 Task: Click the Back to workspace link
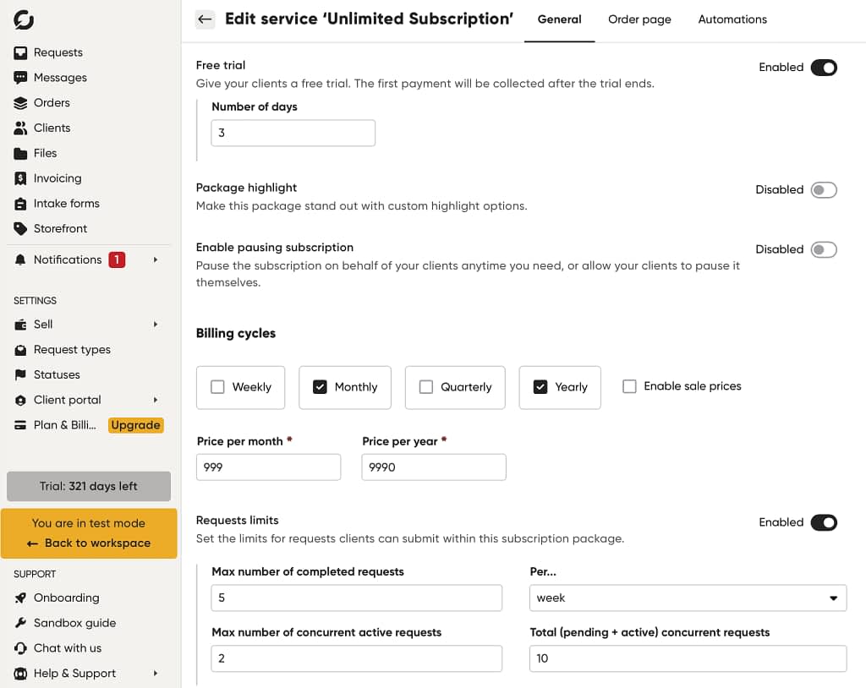pos(88,543)
